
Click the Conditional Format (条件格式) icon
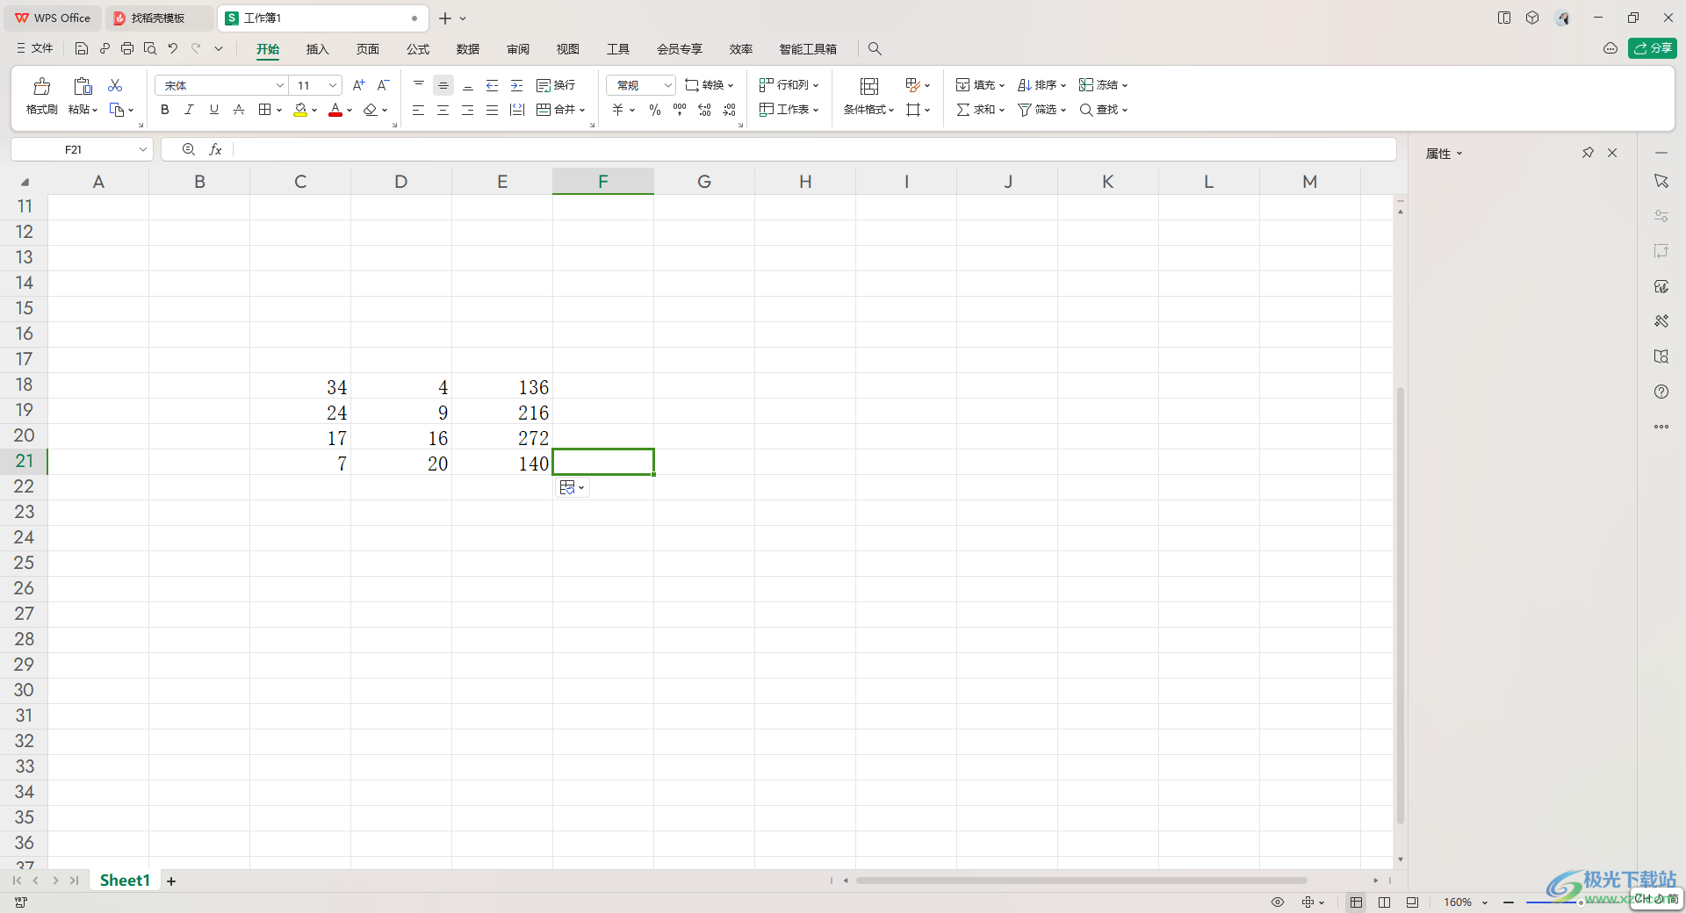869,86
